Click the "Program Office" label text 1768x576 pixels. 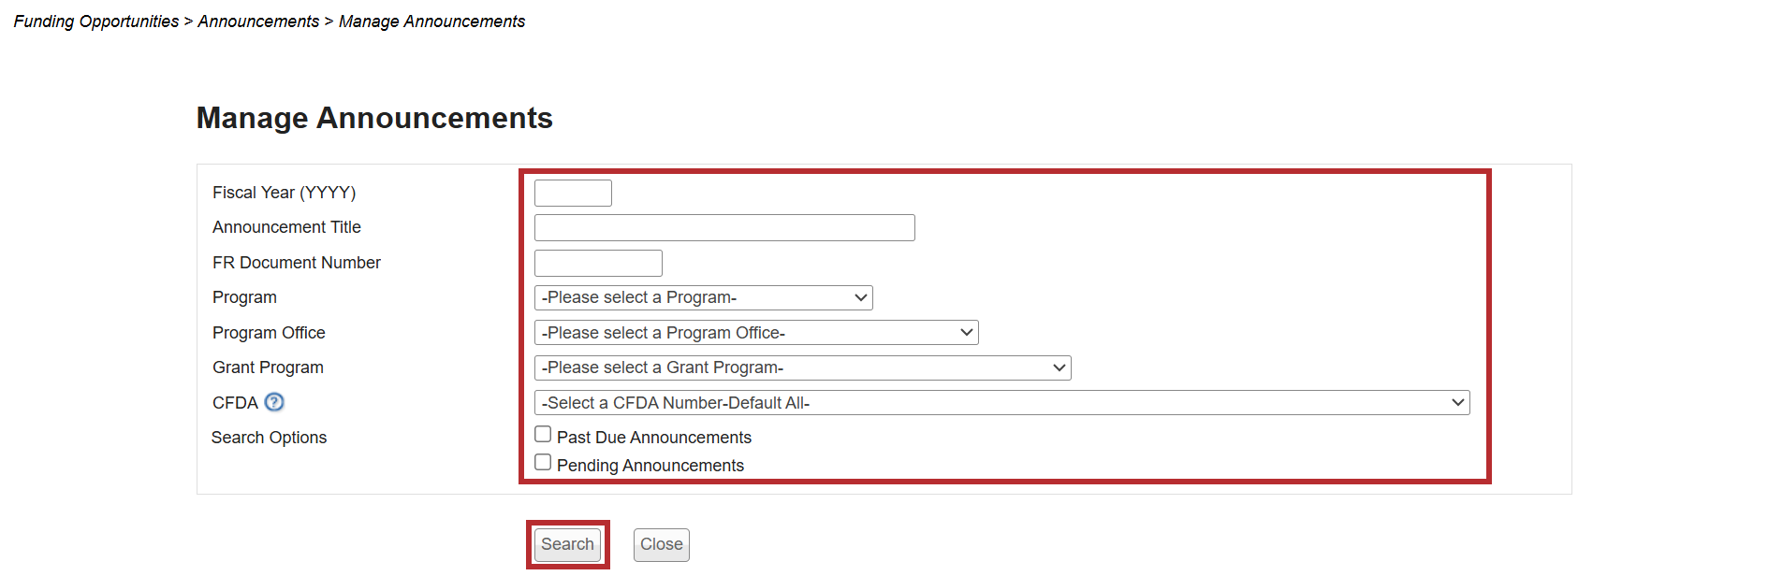(269, 333)
